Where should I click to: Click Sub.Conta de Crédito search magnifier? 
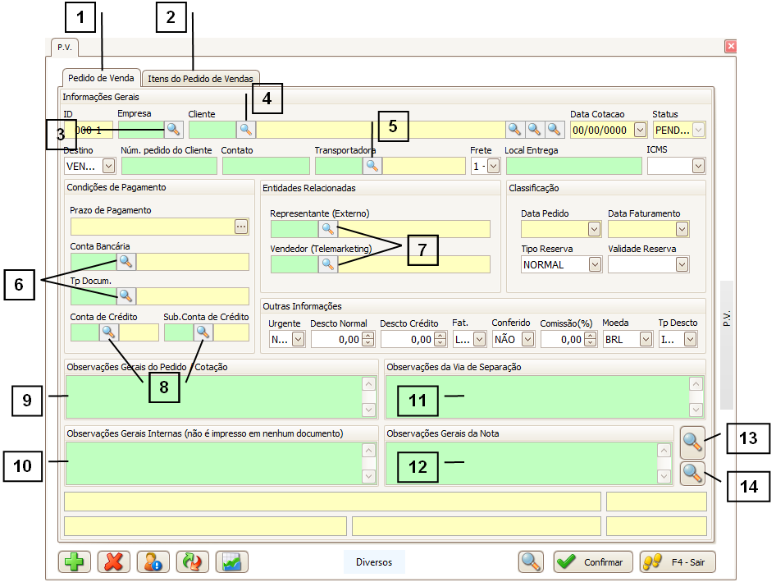coord(203,332)
